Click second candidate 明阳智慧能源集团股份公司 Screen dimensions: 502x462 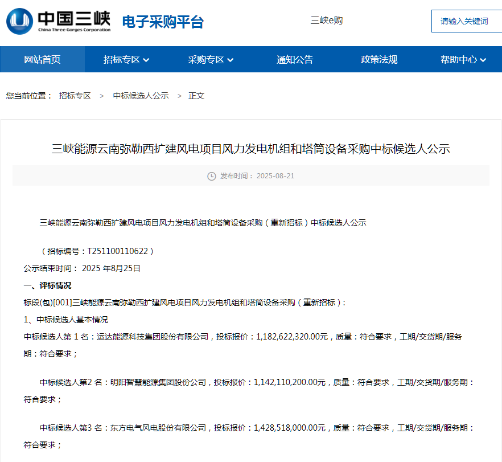pyautogui.click(x=158, y=382)
